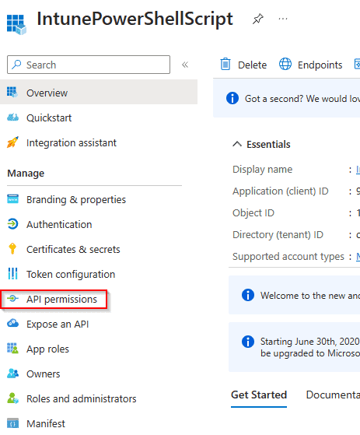Click the Branding & properties icon
Image resolution: width=360 pixels, height=435 pixels.
(x=12, y=199)
